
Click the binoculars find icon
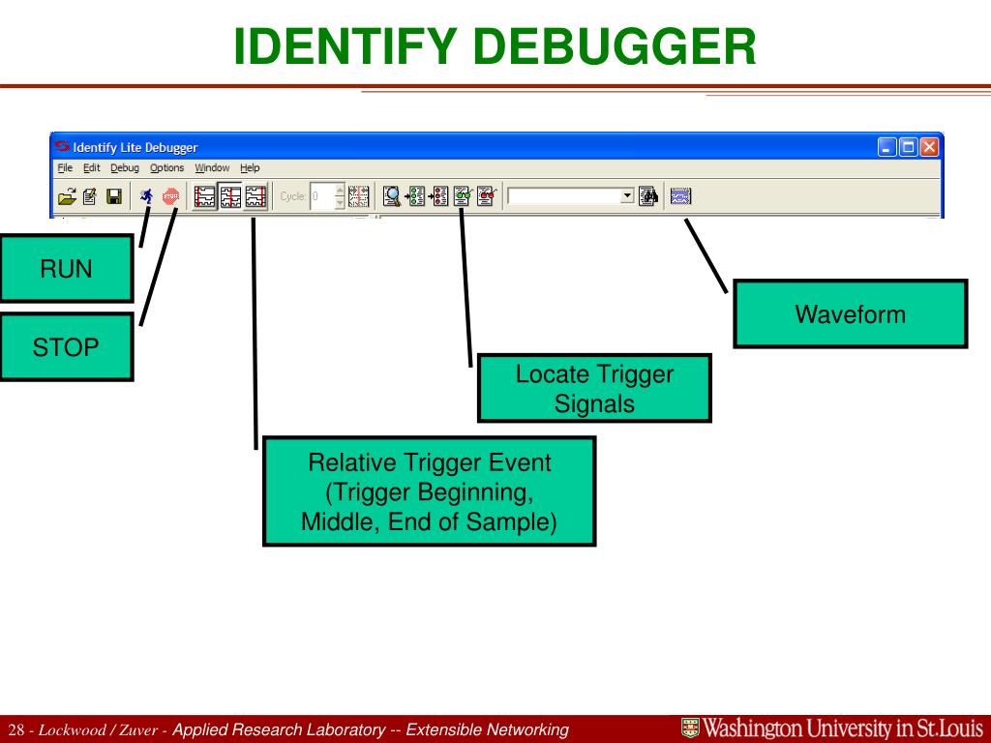648,196
